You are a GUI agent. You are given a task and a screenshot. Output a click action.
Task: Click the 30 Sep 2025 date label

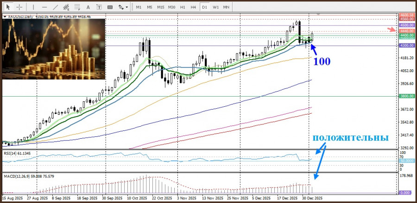click(x=111, y=198)
